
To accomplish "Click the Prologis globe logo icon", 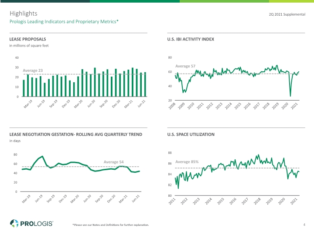I will point(14,223).
